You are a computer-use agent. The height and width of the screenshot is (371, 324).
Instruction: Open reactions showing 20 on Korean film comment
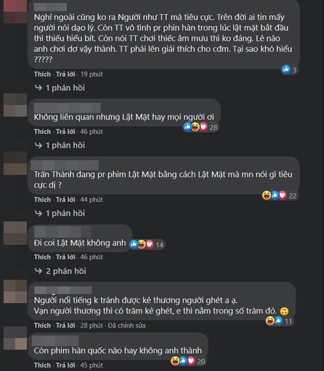coord(188,361)
